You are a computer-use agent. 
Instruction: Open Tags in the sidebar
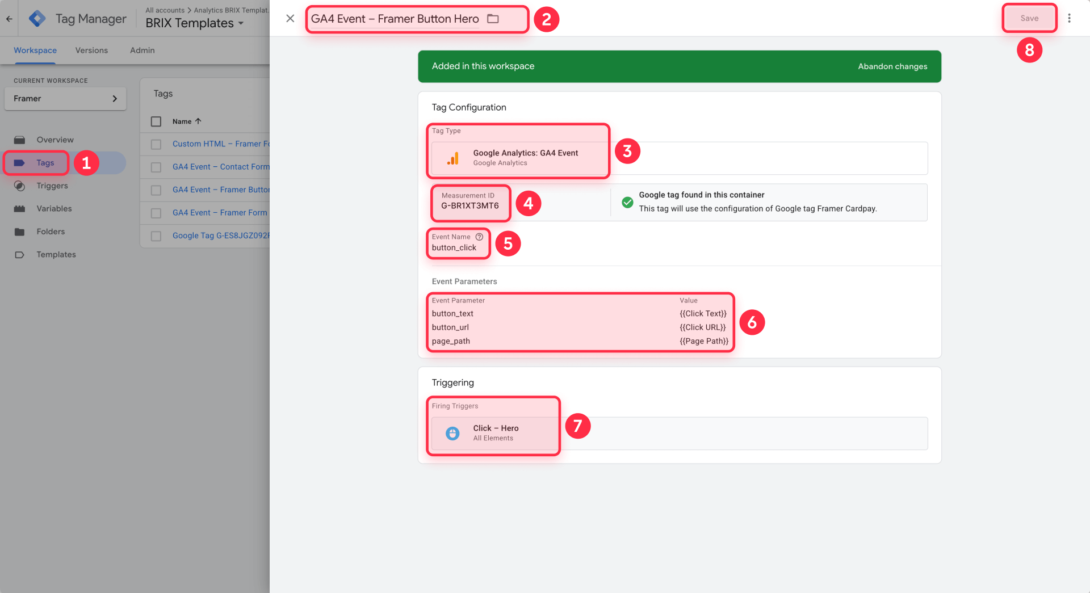pyautogui.click(x=45, y=163)
